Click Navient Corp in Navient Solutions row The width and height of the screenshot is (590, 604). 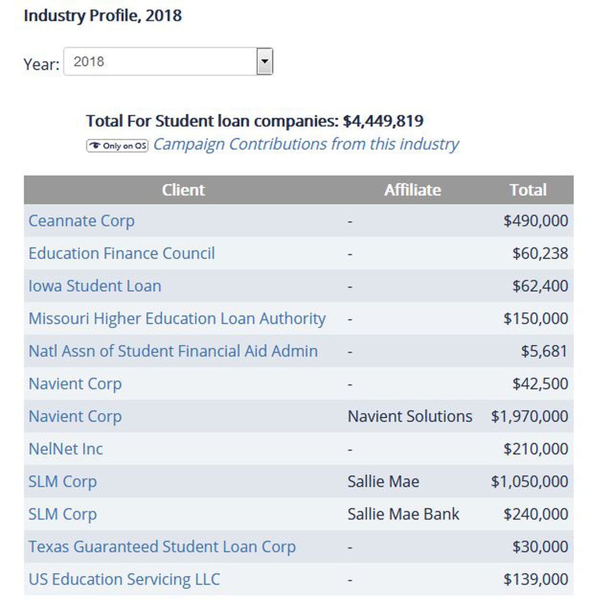(75, 416)
